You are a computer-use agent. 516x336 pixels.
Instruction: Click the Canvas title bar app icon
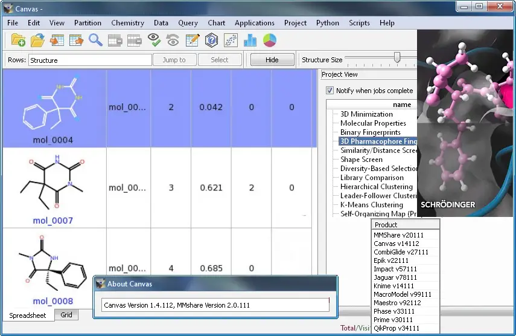tap(8, 8)
